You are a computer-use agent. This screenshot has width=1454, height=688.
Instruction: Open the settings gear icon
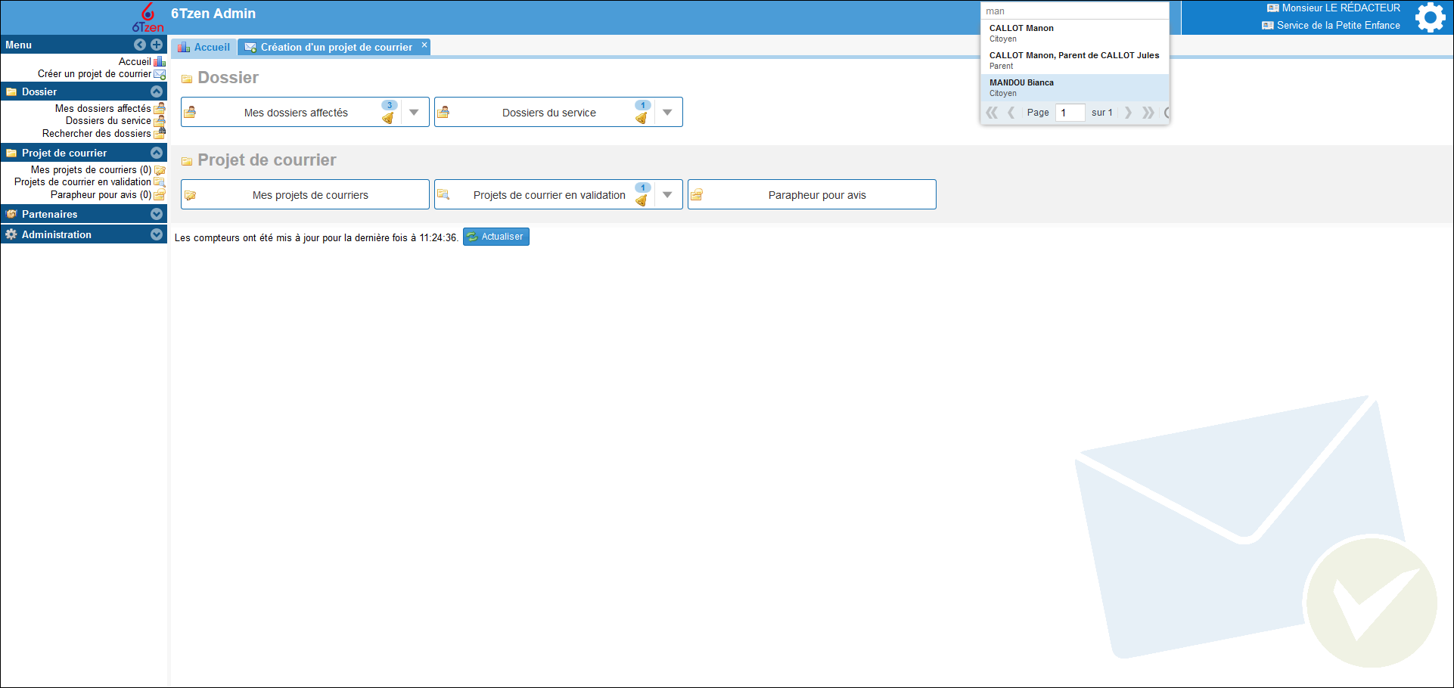click(x=1429, y=17)
